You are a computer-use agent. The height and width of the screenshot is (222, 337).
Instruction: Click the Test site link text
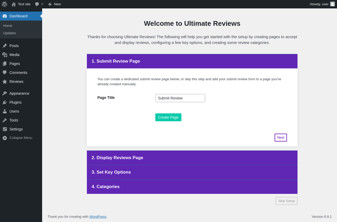tap(24, 4)
